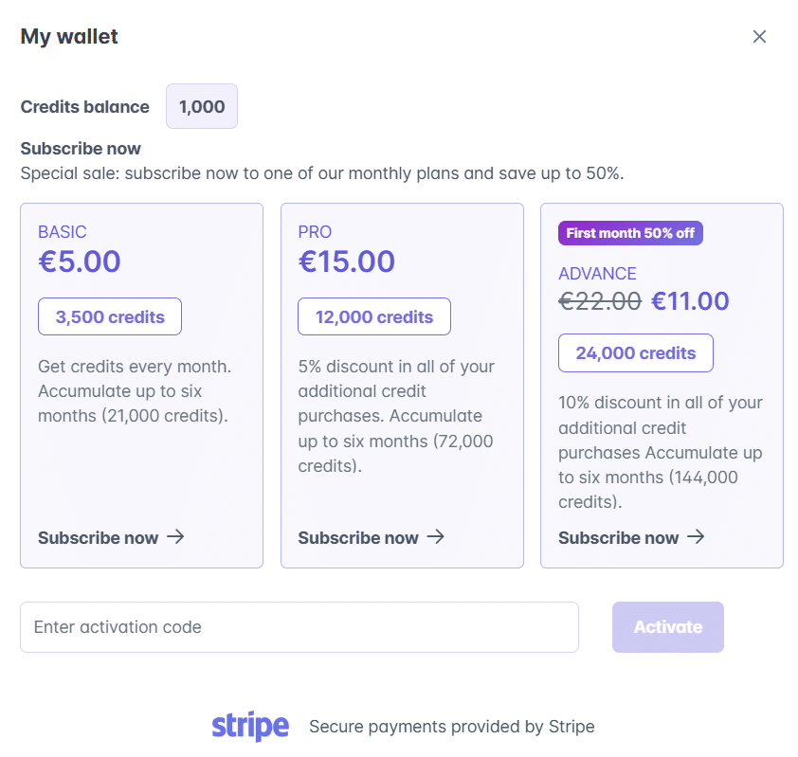Open the Advance Subscribe now link
Viewport: 798px width, 757px height.
pyautogui.click(x=624, y=537)
